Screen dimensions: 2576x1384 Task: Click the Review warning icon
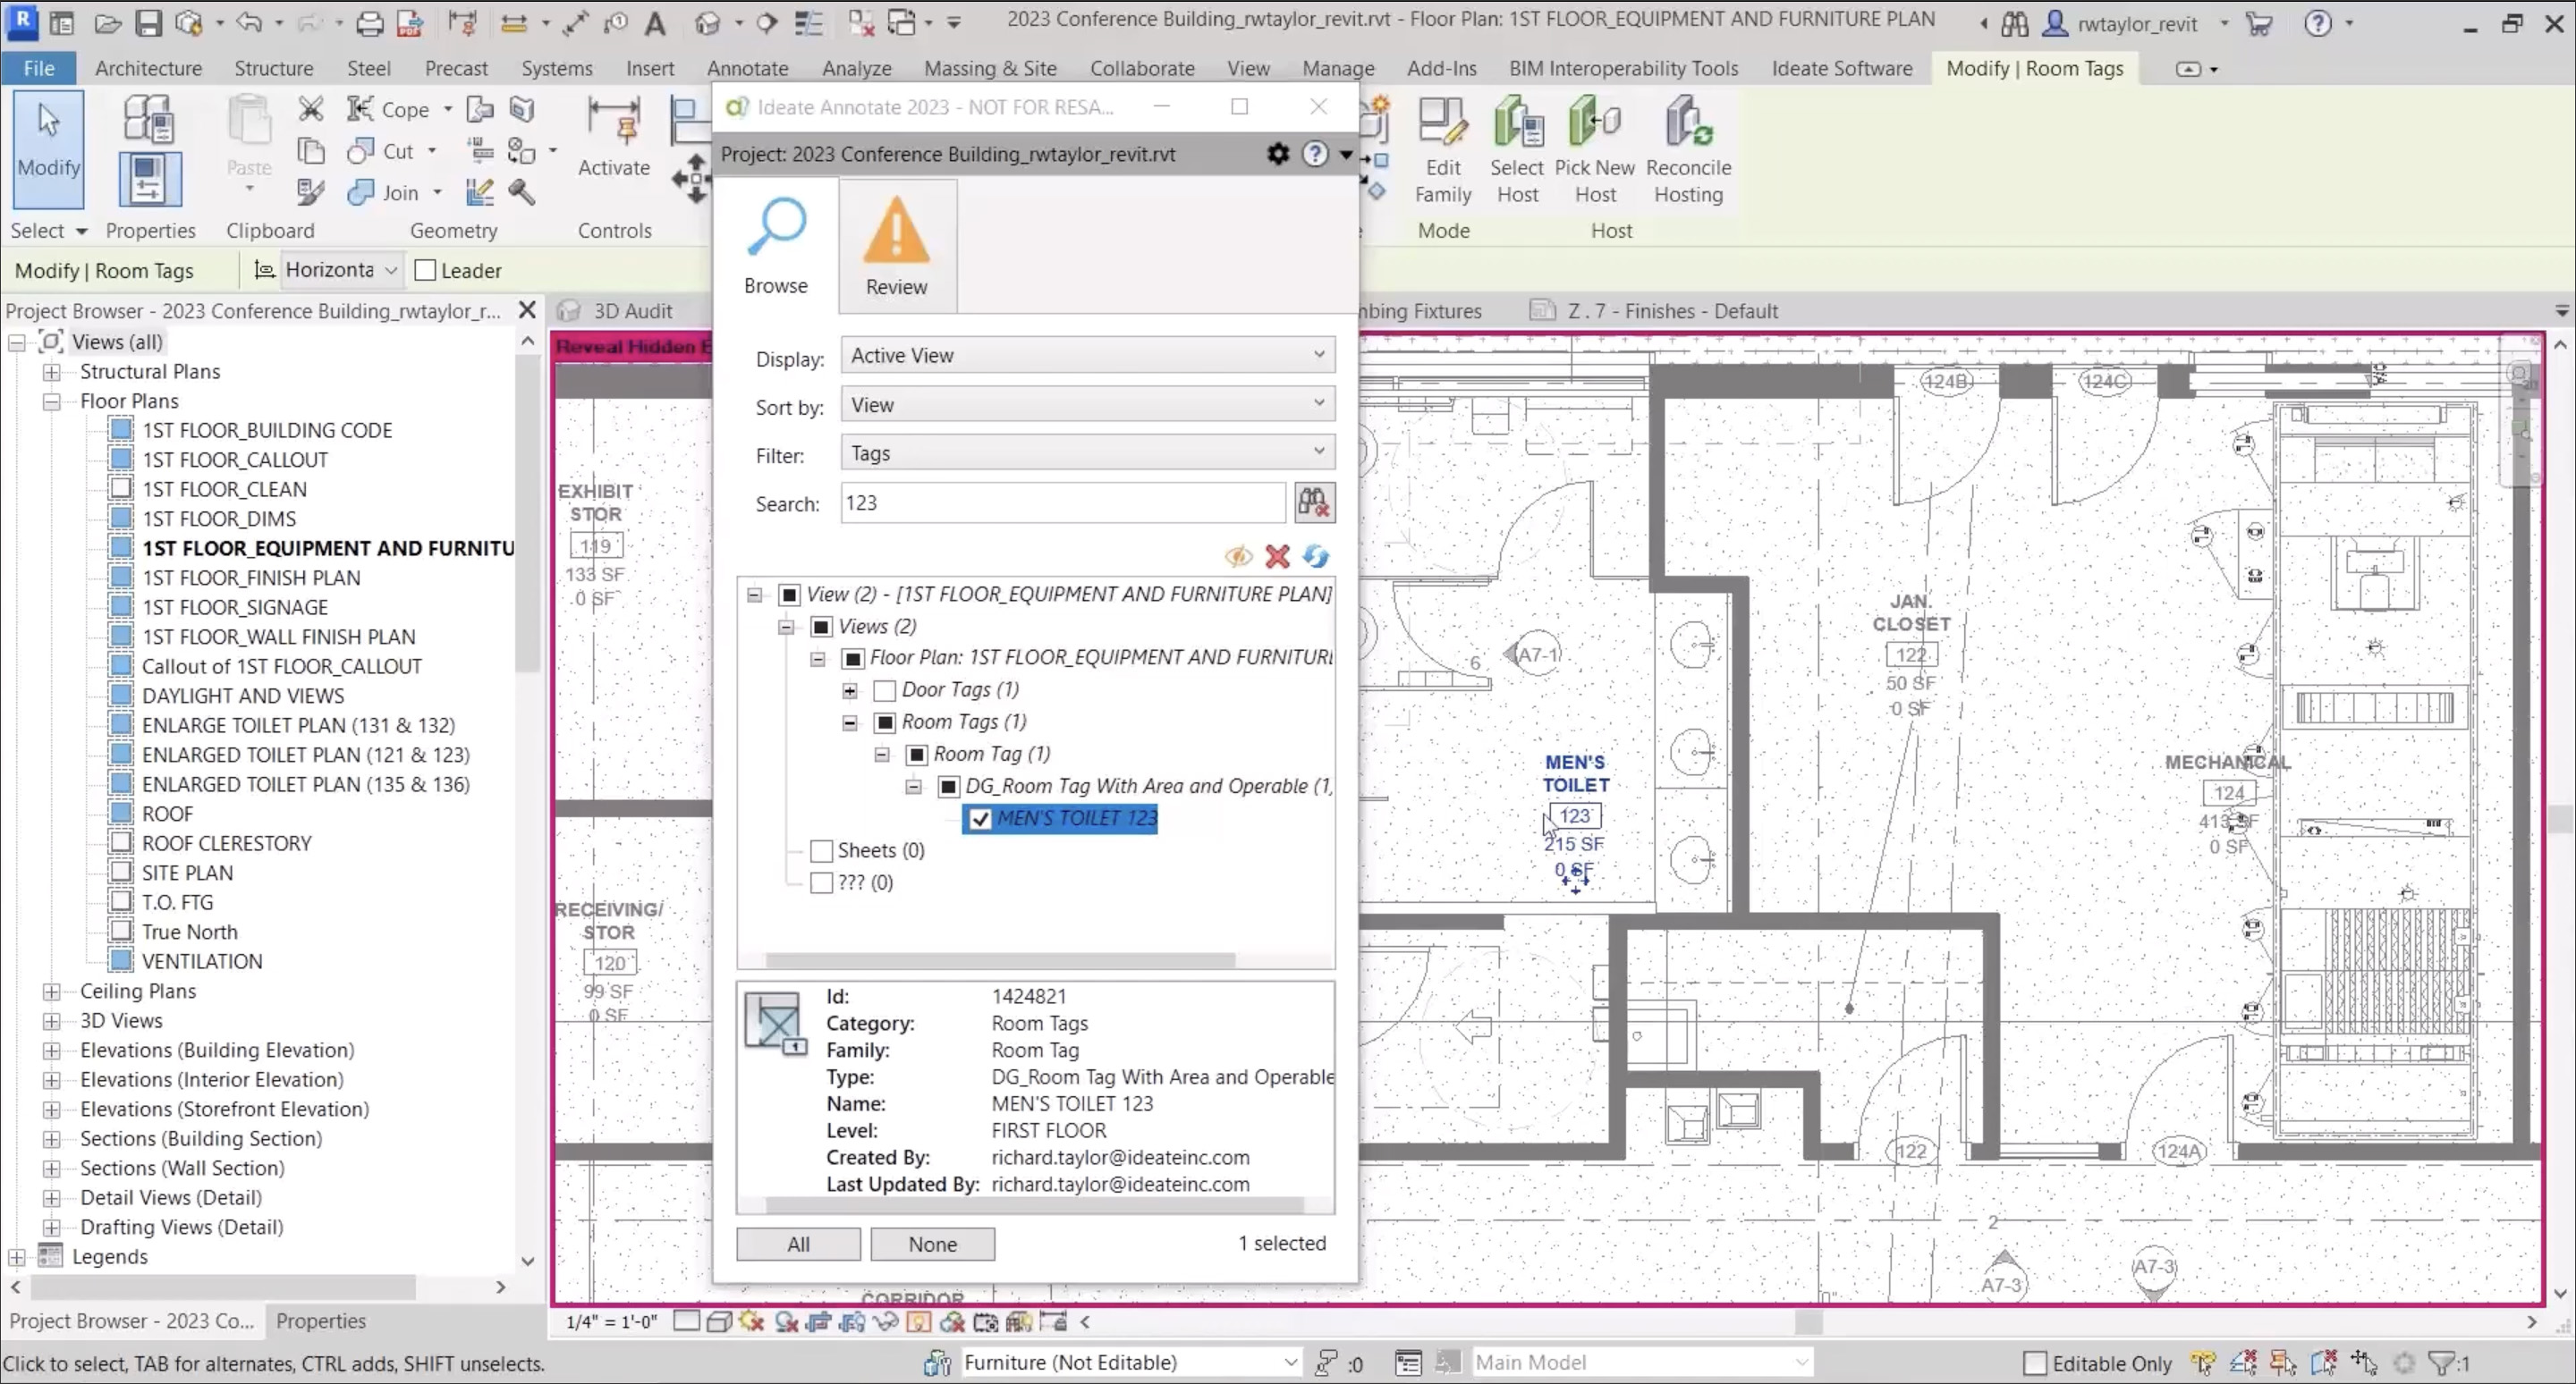coord(896,231)
